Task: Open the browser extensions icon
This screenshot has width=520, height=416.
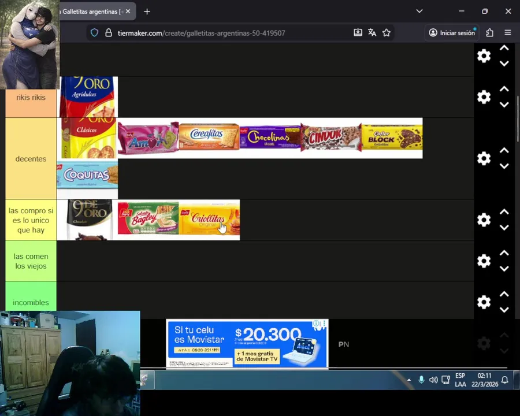Action: click(x=490, y=32)
